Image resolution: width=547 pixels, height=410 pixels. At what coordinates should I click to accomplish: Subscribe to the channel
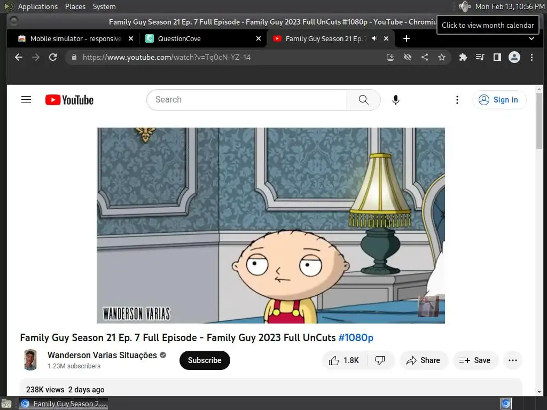pos(205,360)
